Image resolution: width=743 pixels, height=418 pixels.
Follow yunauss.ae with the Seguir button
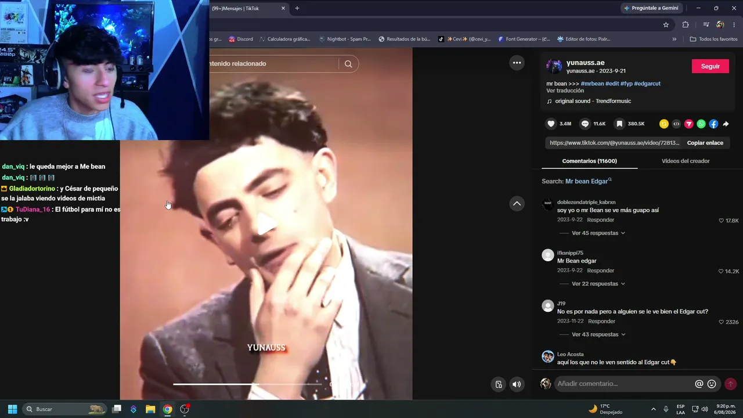(710, 66)
